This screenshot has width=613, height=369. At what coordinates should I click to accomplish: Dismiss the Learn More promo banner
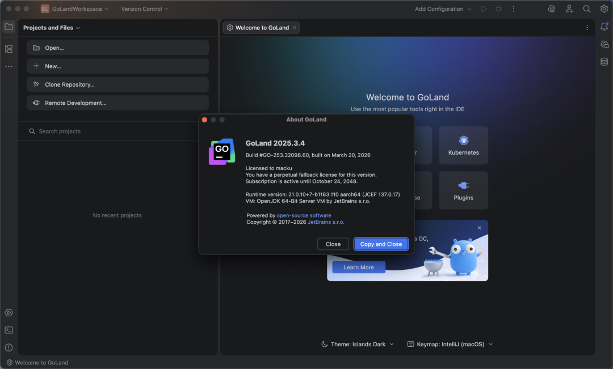479,228
